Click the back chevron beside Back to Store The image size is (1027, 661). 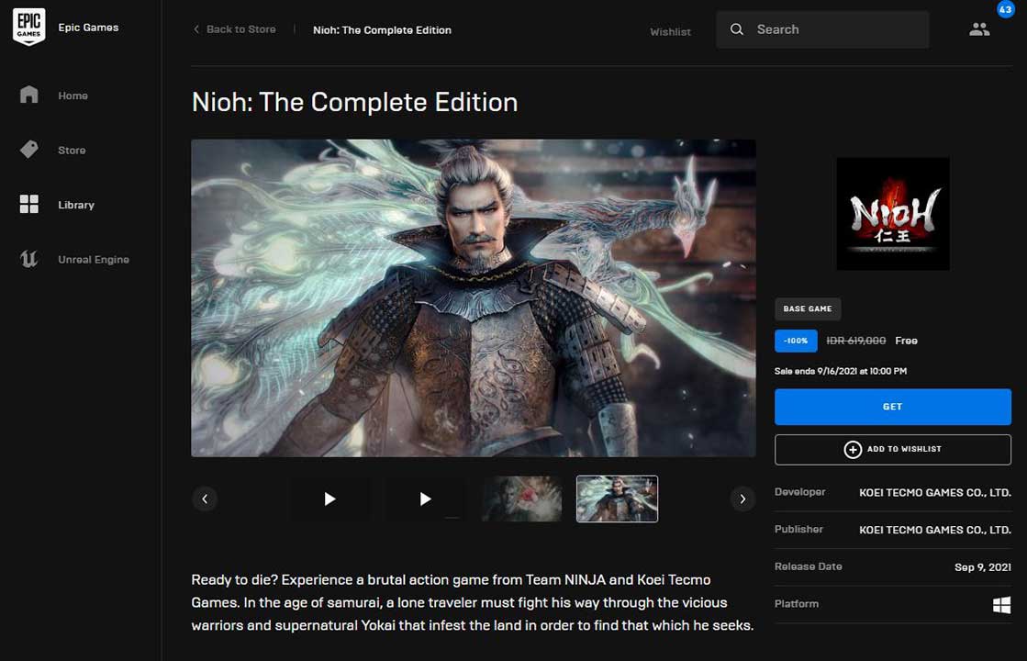196,29
